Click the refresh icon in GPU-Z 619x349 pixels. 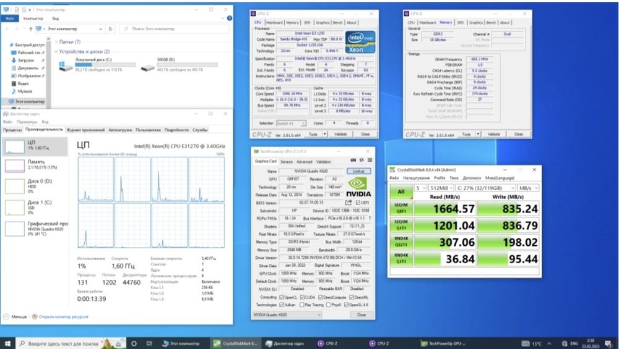[x=361, y=161]
